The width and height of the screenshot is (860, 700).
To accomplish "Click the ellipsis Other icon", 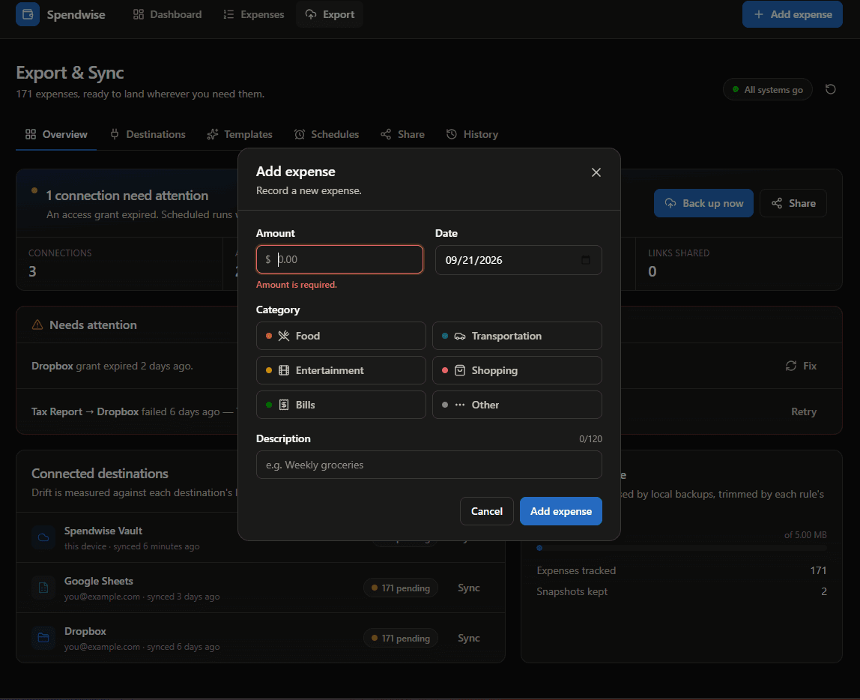I will (460, 405).
